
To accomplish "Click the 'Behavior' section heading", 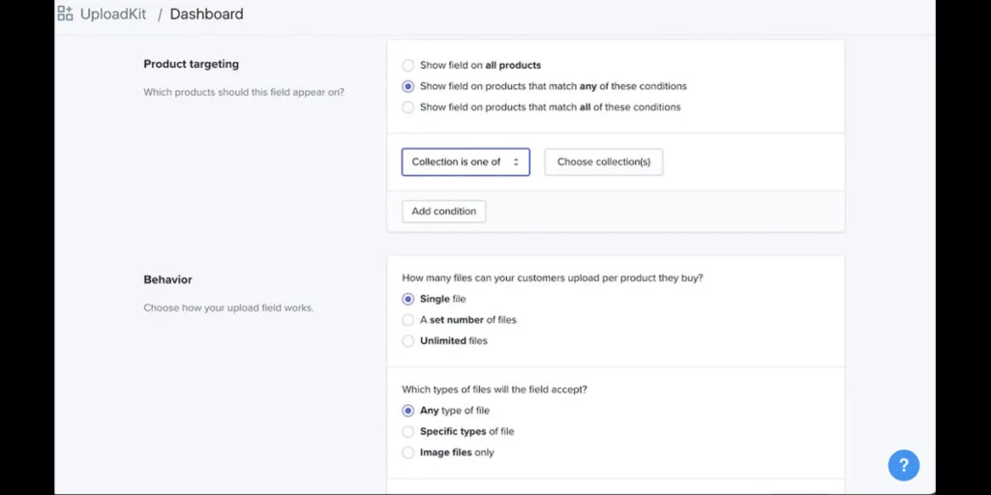I will [167, 279].
